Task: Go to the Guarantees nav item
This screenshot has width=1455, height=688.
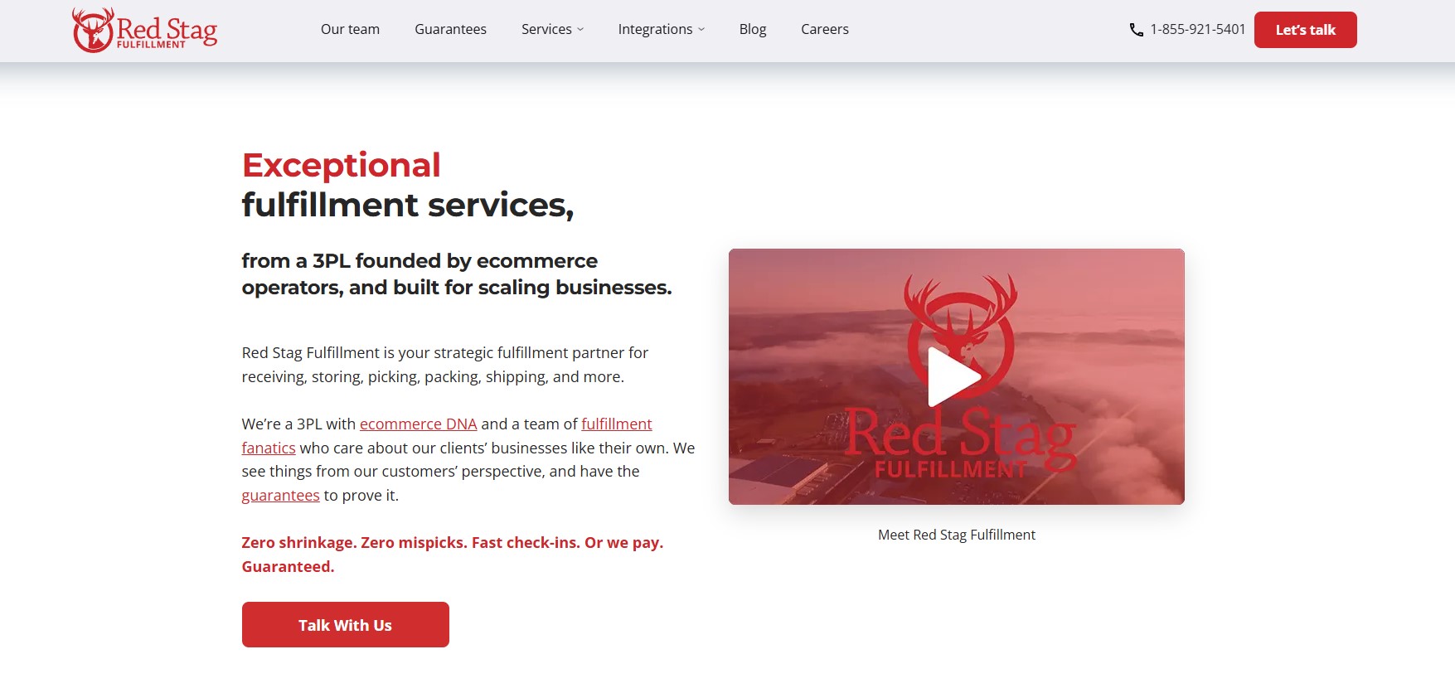Action: 450,29
